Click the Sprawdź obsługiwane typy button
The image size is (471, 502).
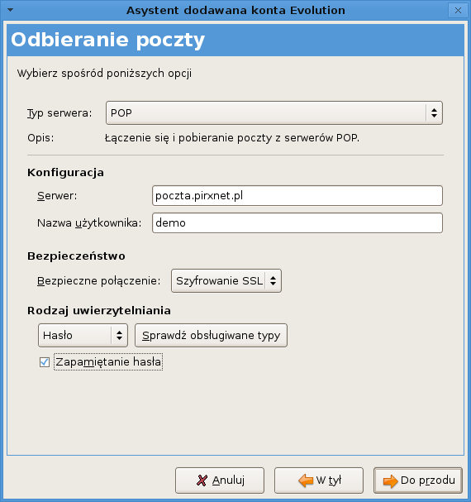(212, 335)
